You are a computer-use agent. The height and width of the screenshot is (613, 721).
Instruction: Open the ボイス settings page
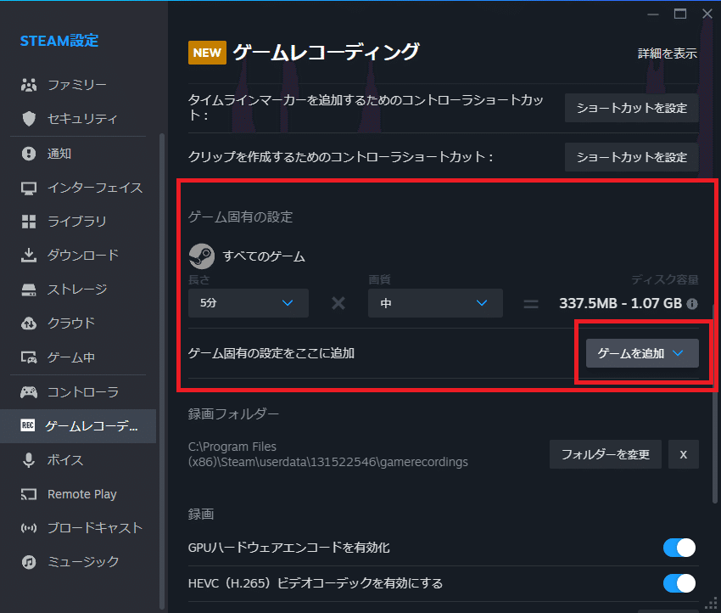[78, 460]
